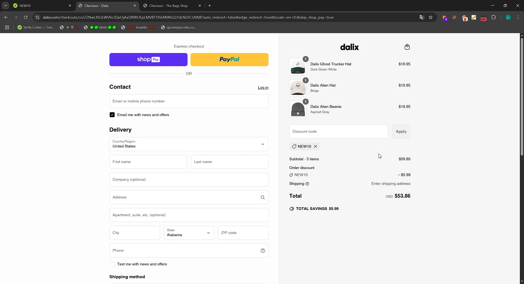
Task: Open the bookmarks apps grid icon
Action: coord(7,27)
